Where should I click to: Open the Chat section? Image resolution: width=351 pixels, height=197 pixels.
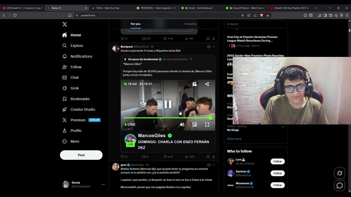(70, 78)
